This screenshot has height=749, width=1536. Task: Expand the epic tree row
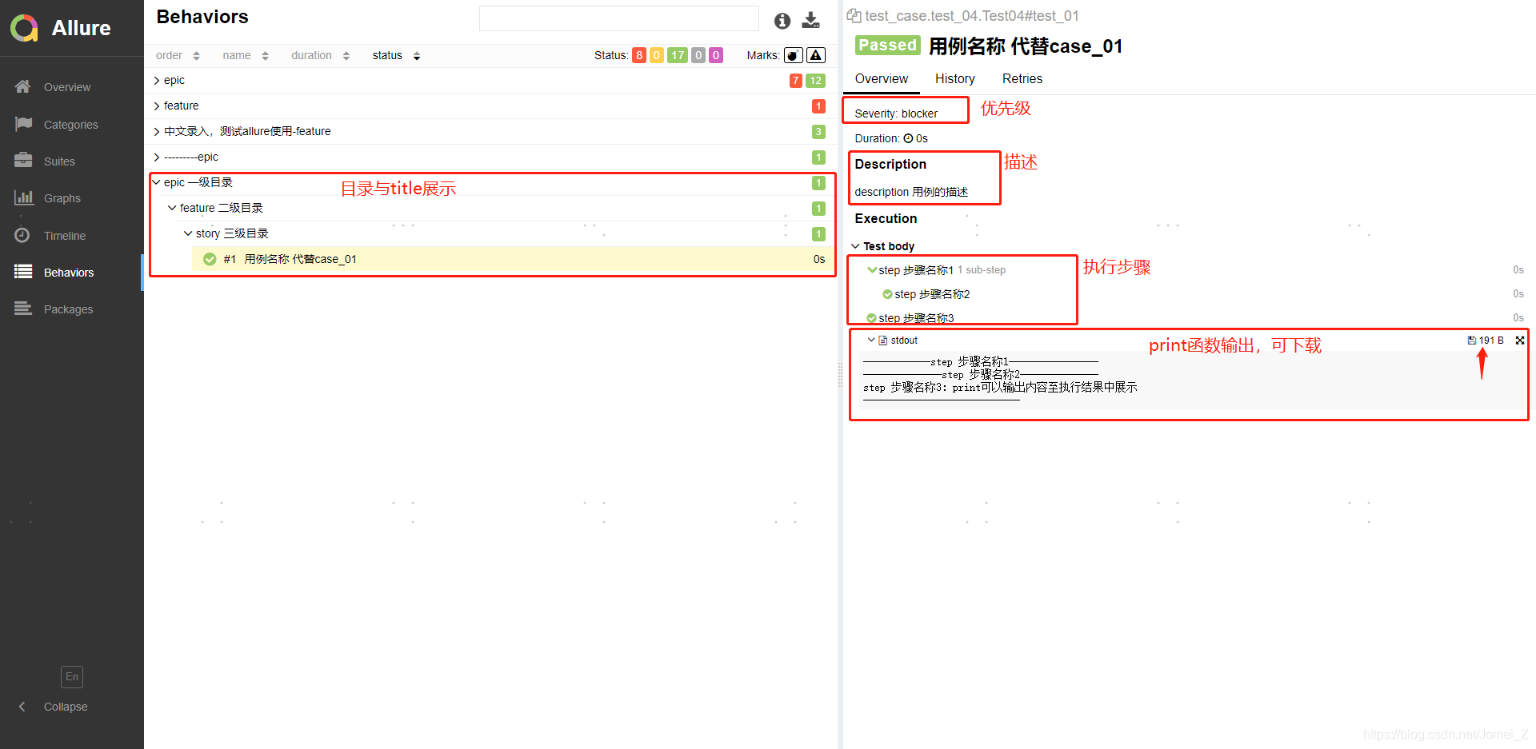coord(490,80)
